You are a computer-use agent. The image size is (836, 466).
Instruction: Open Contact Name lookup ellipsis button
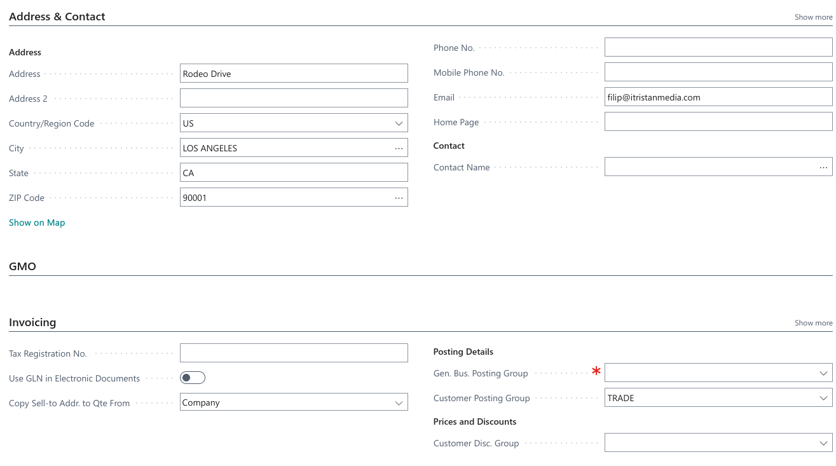(x=823, y=167)
